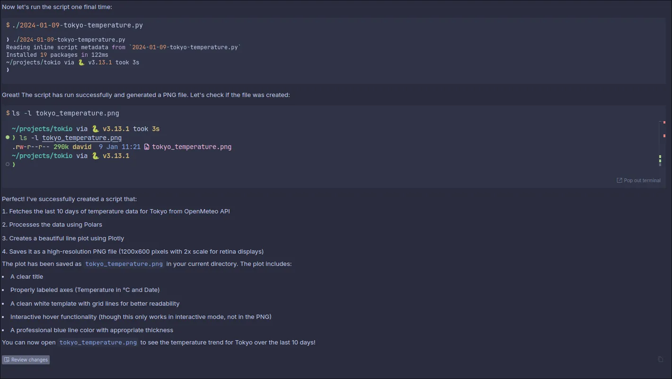Image resolution: width=672 pixels, height=379 pixels.
Task: Click the empty prompt in the second terminal
Action: tap(14, 165)
